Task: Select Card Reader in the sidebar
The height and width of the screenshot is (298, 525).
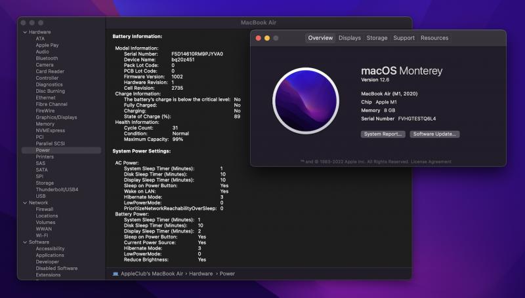Action: [x=50, y=71]
